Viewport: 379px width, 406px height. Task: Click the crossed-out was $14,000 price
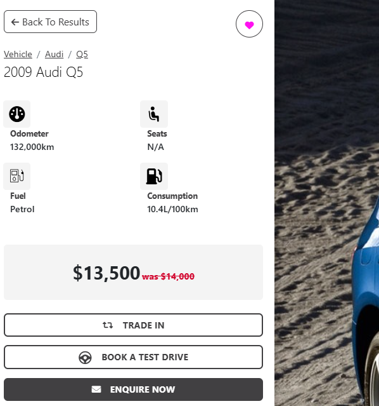168,276
